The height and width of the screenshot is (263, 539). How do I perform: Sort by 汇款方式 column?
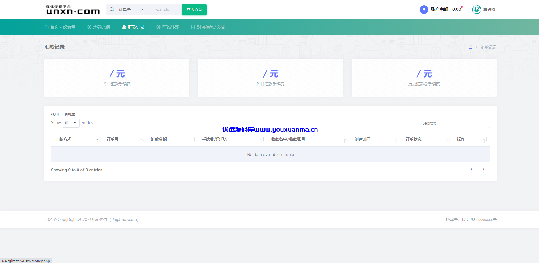pos(77,139)
